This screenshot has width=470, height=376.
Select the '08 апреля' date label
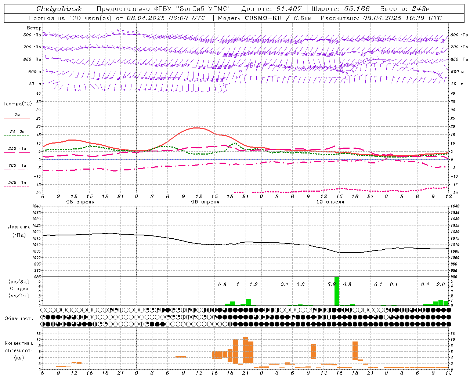click(x=80, y=202)
